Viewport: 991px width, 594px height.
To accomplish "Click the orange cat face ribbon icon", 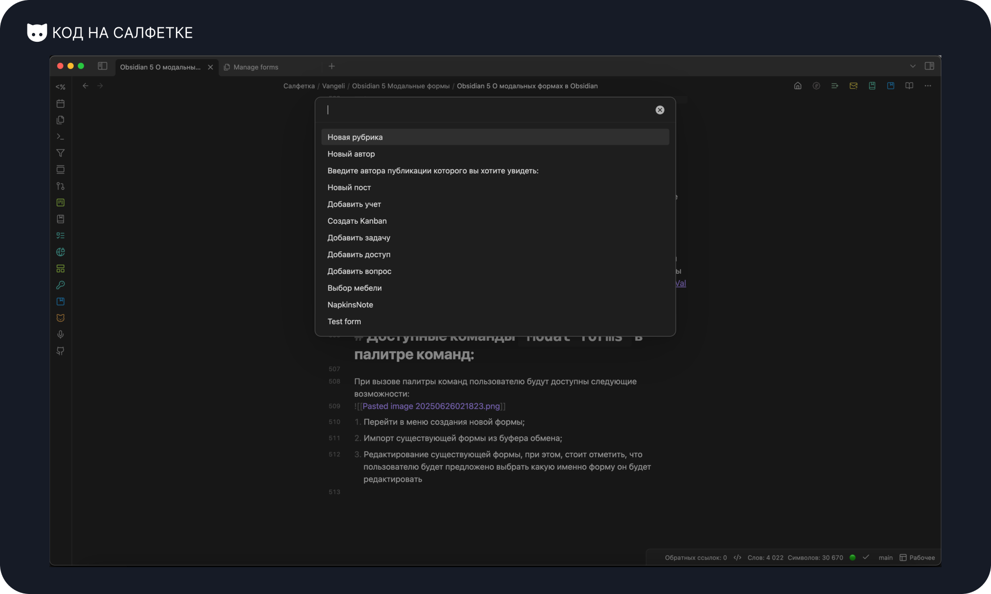I will [x=60, y=318].
